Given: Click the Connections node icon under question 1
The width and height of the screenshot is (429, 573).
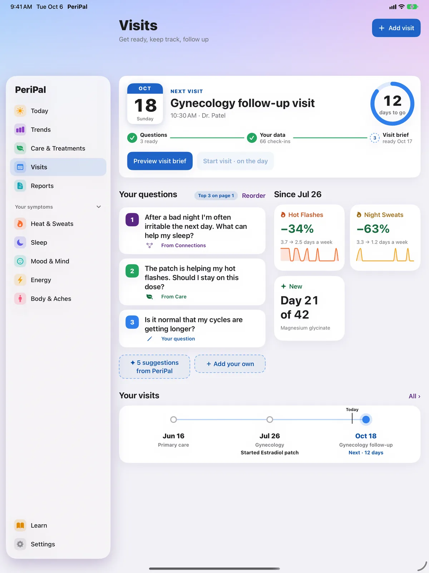Looking at the screenshot, I should 149,245.
